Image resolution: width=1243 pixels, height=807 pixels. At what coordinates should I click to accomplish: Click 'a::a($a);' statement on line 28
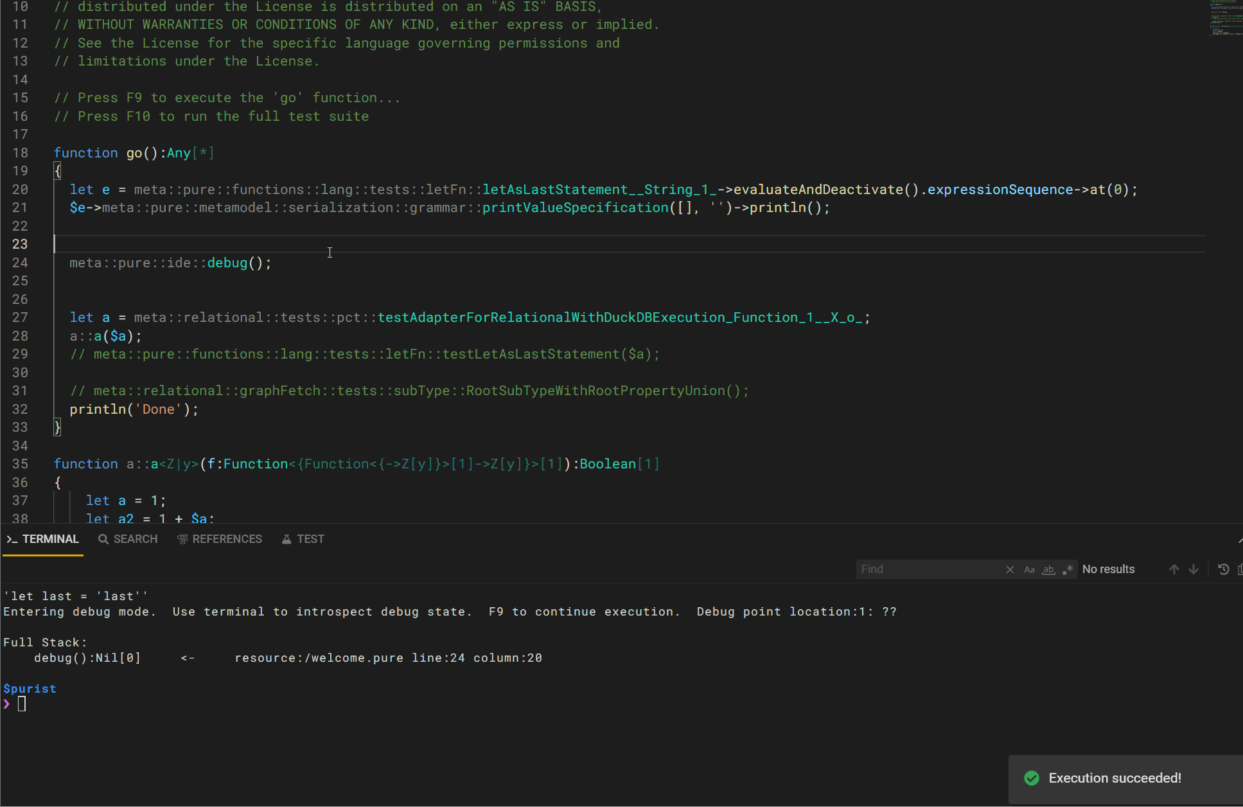click(x=106, y=336)
